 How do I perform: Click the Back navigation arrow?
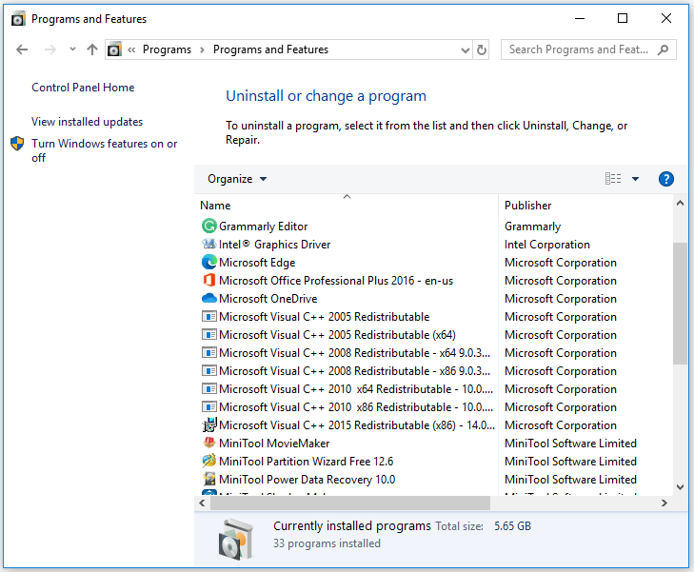(x=22, y=49)
